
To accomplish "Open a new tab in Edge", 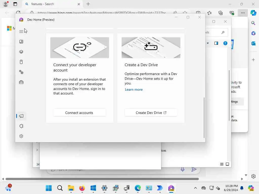I will (x=88, y=4).
